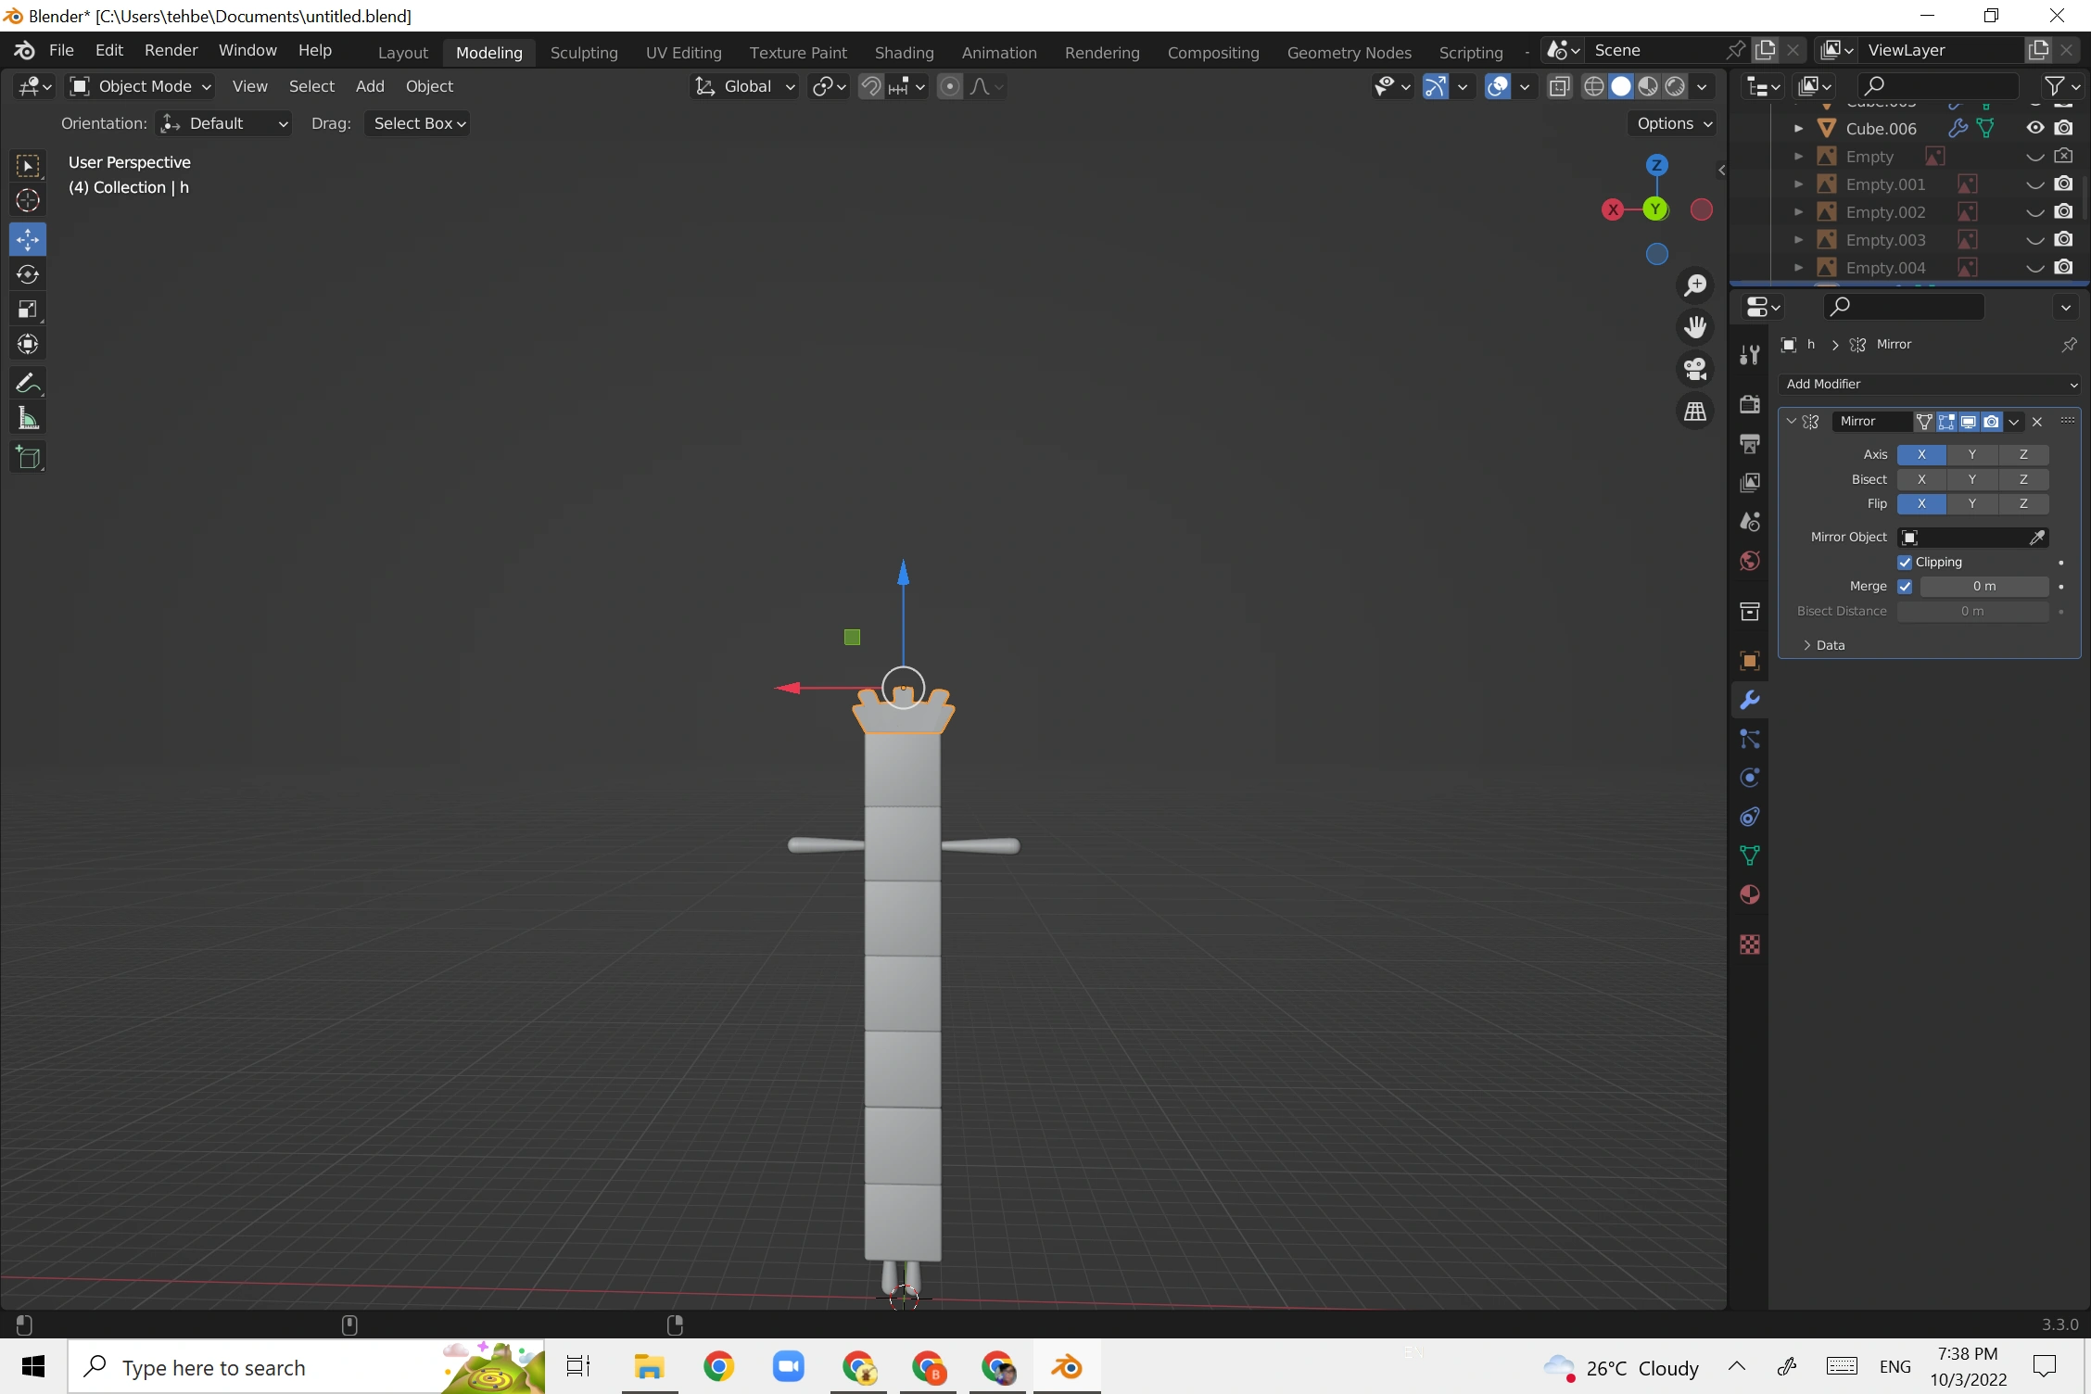Screen dimensions: 2091x1394
Task: Open the Object menu
Action: tap(428, 86)
